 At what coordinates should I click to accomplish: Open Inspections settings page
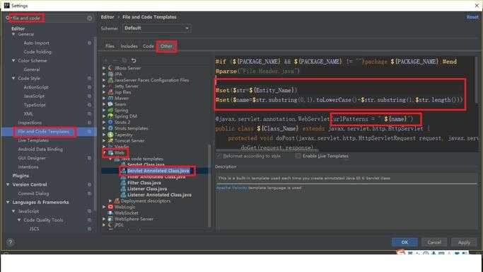[30, 123]
